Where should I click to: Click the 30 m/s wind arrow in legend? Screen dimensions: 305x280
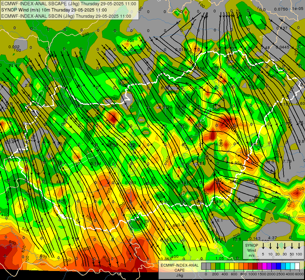284,246
